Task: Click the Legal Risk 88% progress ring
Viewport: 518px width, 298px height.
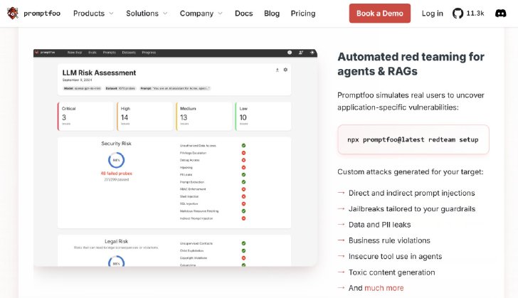Action: point(116,262)
